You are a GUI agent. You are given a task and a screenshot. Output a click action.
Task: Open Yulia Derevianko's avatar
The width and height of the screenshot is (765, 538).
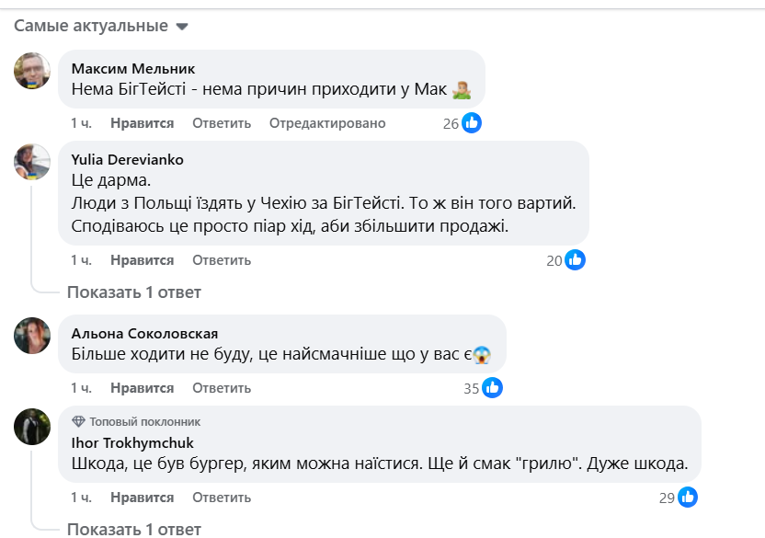pos(30,160)
